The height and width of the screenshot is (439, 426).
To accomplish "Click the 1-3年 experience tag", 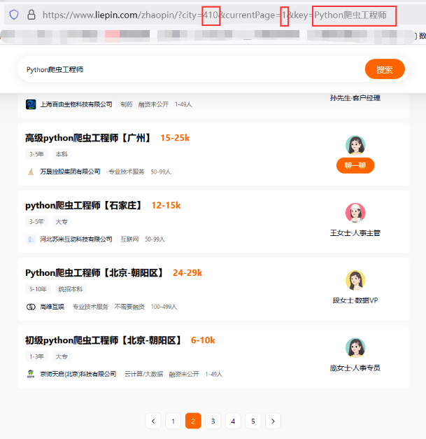I will [x=36, y=356].
